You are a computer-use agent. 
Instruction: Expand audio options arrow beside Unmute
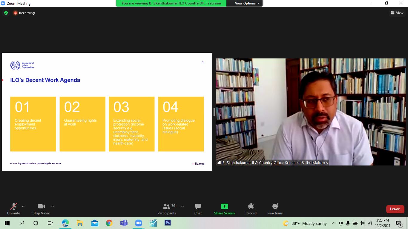coord(23,206)
